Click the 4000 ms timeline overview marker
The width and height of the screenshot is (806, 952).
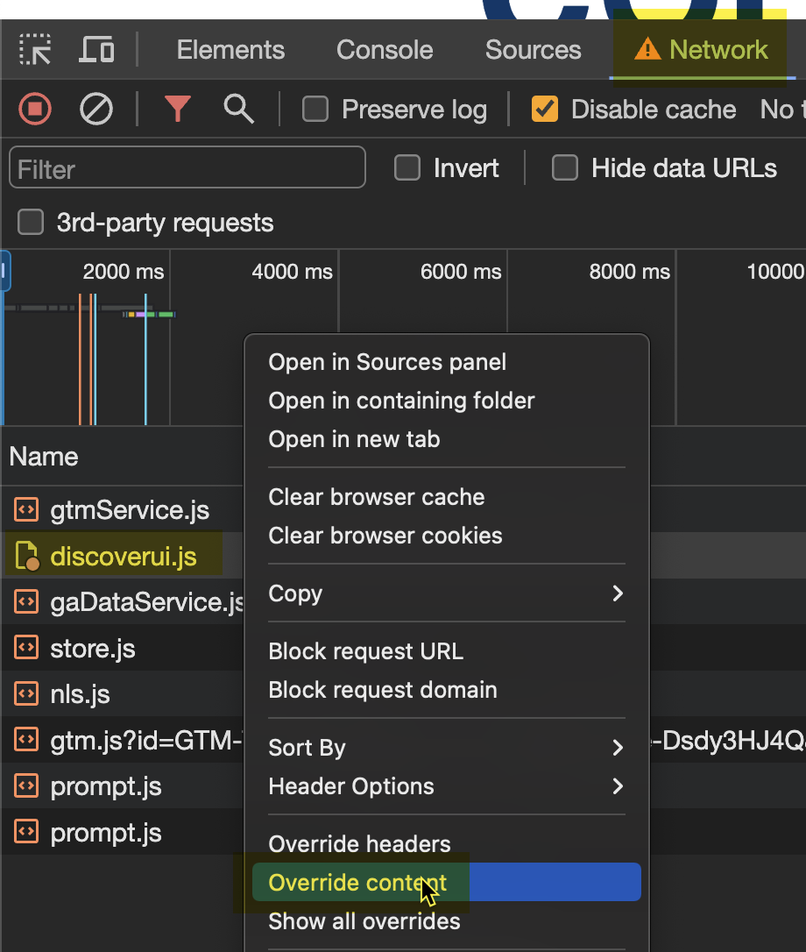[292, 272]
